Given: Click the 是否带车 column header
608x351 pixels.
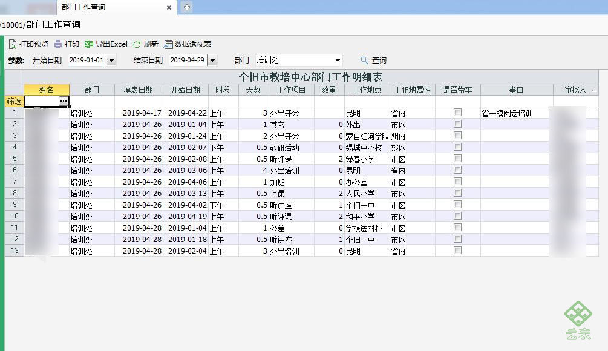Looking at the screenshot, I should tap(457, 90).
